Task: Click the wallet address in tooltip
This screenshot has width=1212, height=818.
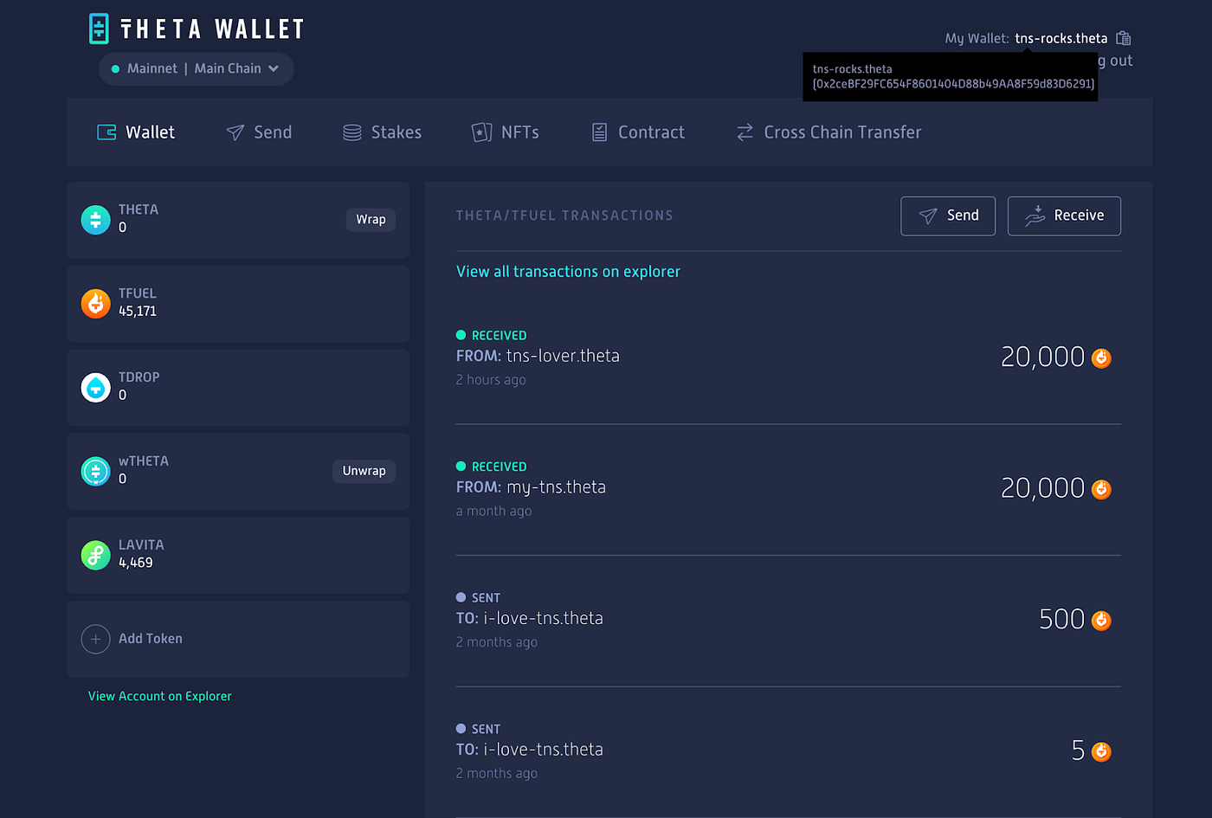Action: [x=953, y=84]
